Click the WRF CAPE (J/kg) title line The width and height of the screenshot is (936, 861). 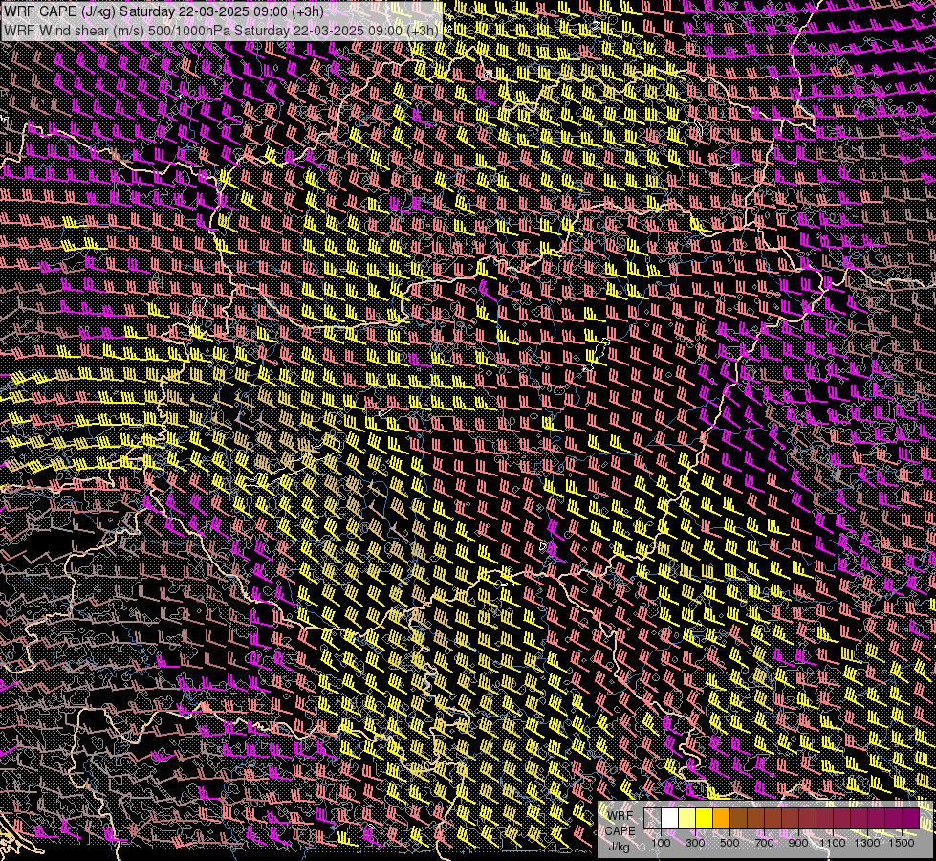163,11
